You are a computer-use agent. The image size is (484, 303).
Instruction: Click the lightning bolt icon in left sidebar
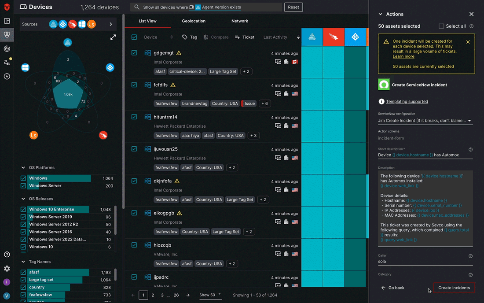pyautogui.click(x=7, y=77)
